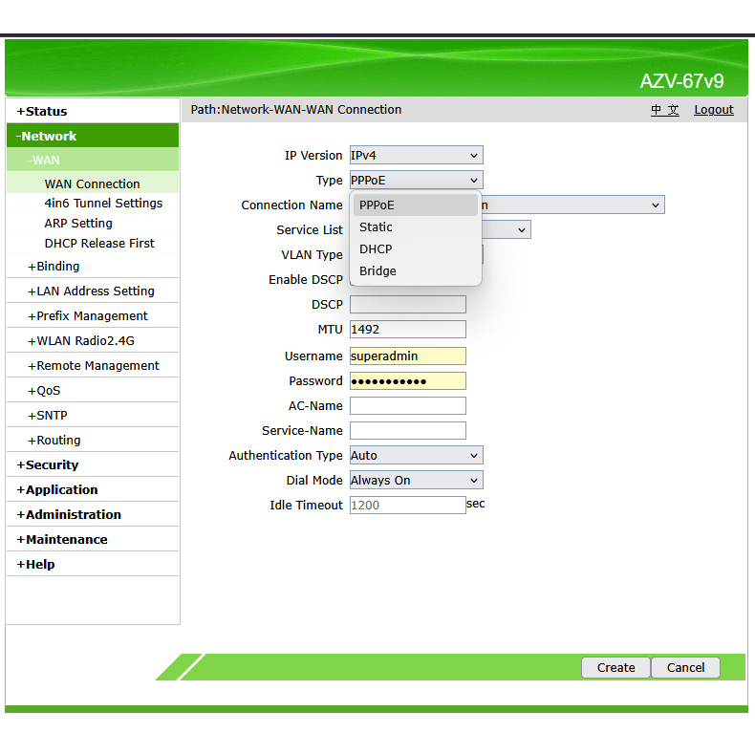Click the Service-Name input box
Image resolution: width=755 pixels, height=755 pixels.
click(x=407, y=431)
